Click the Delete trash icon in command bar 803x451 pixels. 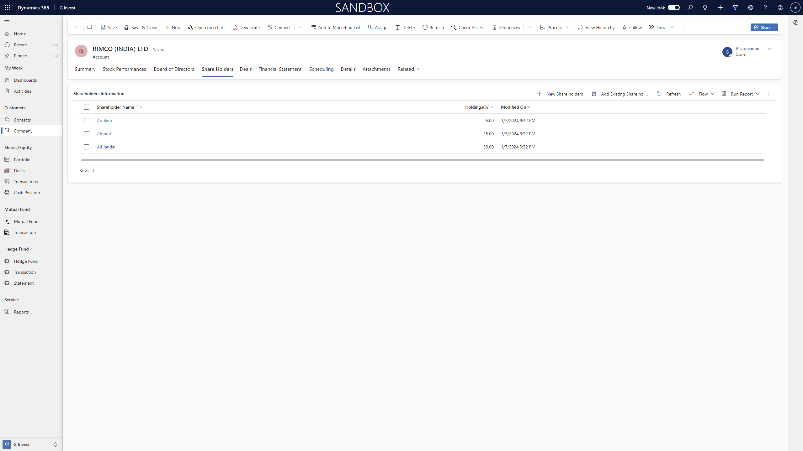coord(398,28)
